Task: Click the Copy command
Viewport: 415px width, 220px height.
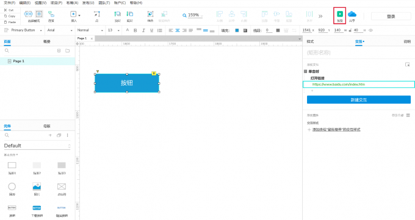Action: click(10, 16)
